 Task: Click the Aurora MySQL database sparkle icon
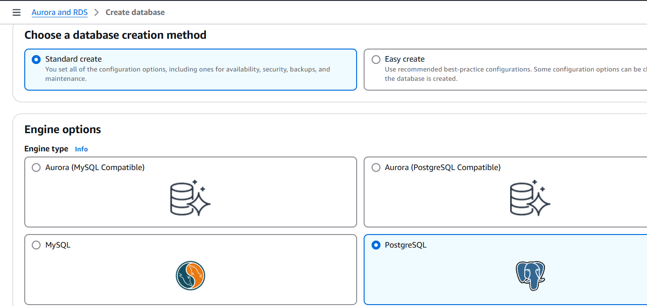tap(190, 198)
